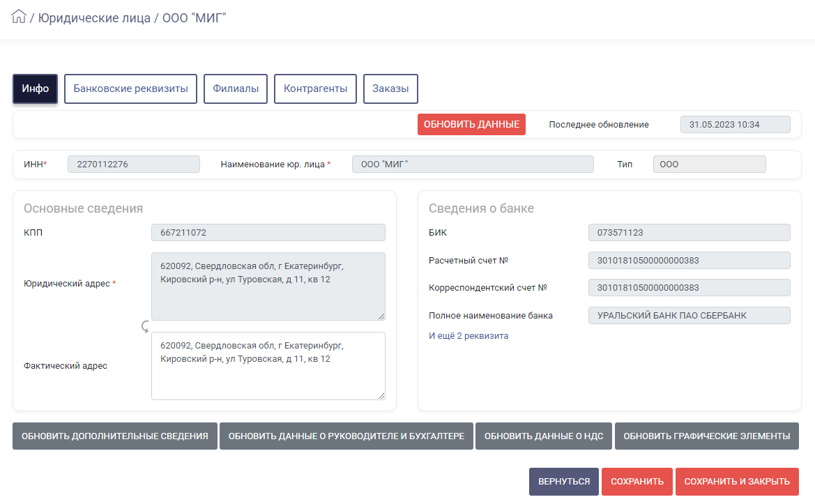The width and height of the screenshot is (815, 504).
Task: Expand И ещё 2 реквизита link
Action: click(x=469, y=336)
